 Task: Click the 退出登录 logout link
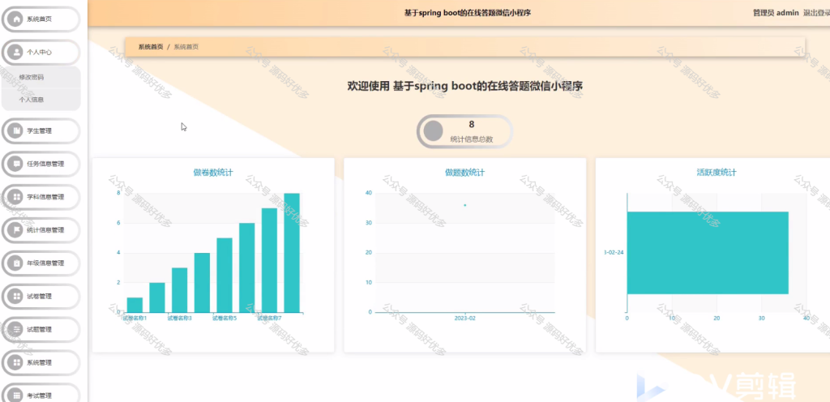pyautogui.click(x=816, y=13)
